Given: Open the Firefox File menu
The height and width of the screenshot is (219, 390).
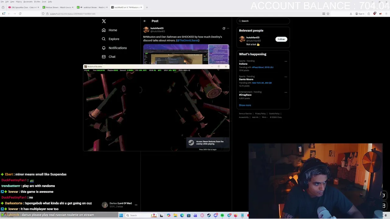Looking at the screenshot, I should 2,2.
